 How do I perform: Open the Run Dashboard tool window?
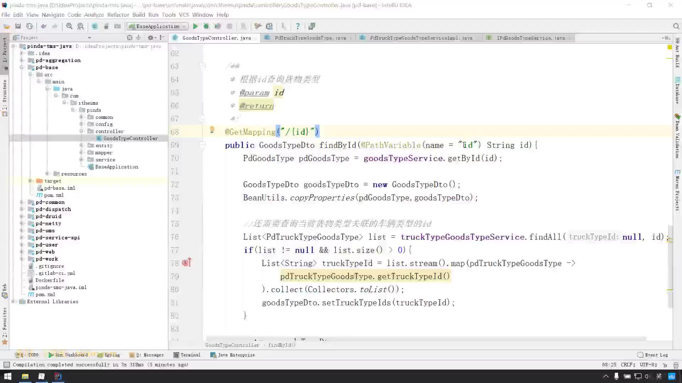tap(68, 355)
